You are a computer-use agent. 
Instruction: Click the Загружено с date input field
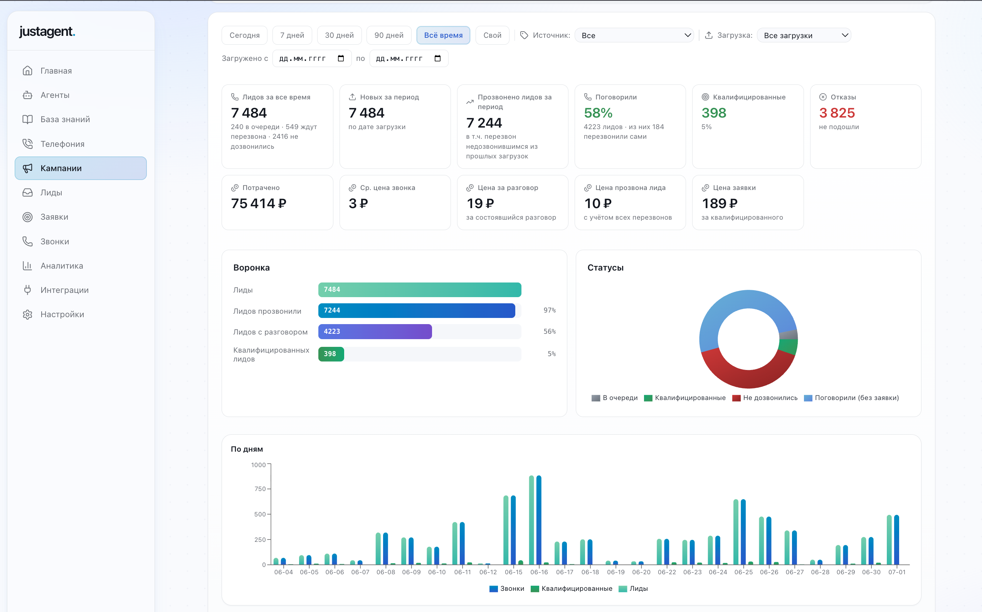312,58
